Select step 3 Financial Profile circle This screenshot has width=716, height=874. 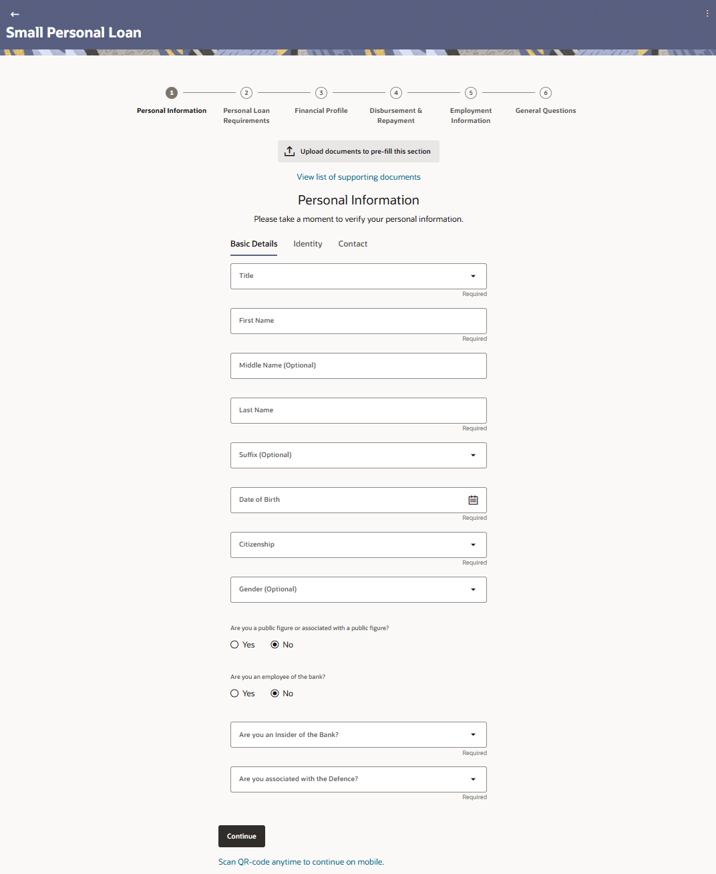pyautogui.click(x=321, y=93)
